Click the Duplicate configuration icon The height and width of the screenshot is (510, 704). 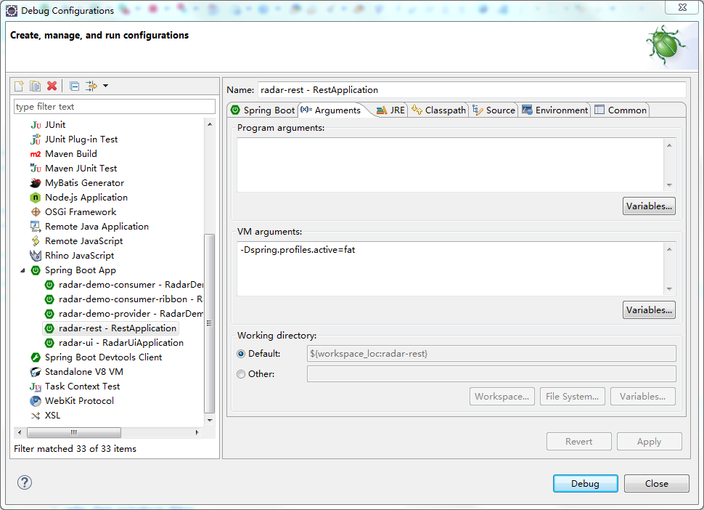[35, 86]
